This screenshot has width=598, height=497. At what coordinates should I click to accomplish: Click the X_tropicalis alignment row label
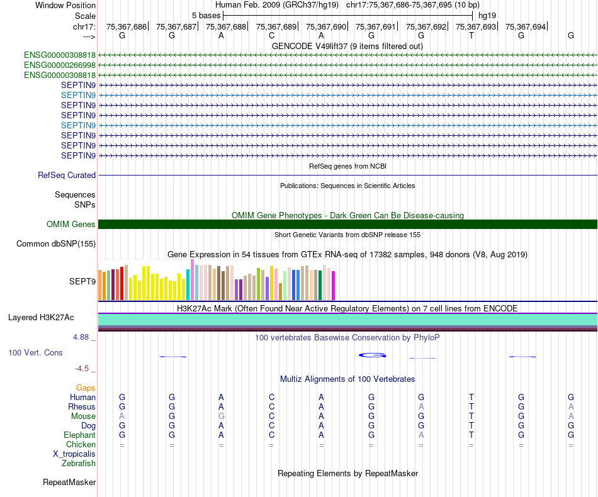point(74,454)
